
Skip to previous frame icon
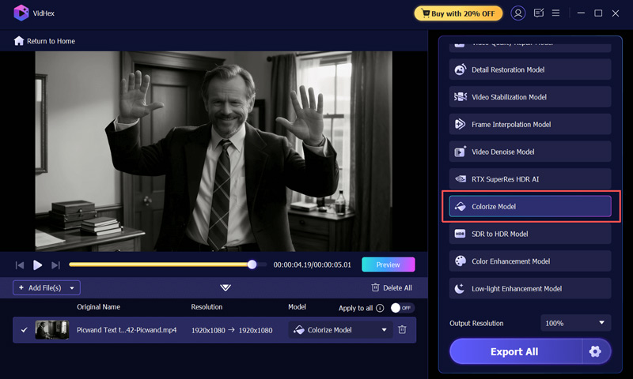point(20,265)
